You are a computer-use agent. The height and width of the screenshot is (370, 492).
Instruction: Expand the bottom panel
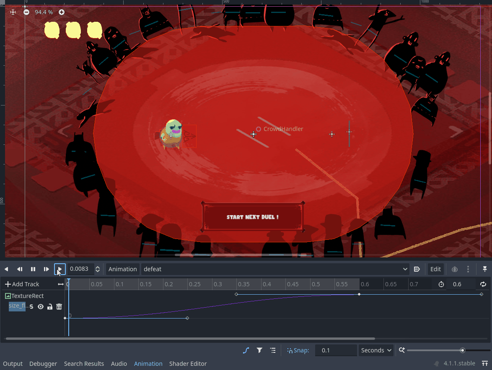coord(485,363)
